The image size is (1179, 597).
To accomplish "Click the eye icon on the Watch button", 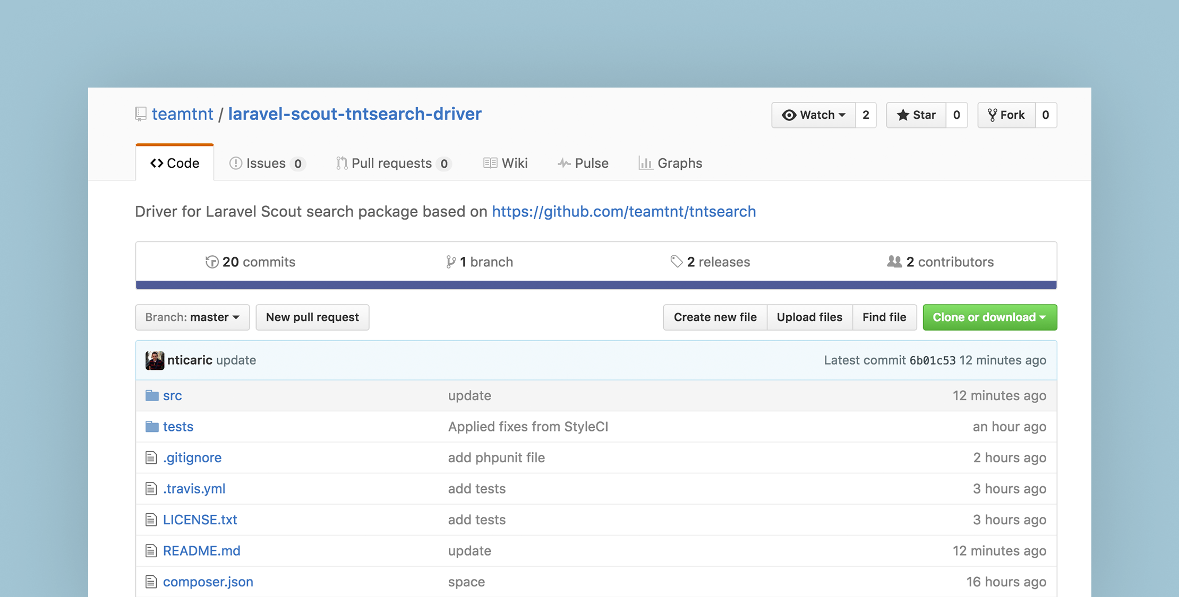I will (x=789, y=115).
